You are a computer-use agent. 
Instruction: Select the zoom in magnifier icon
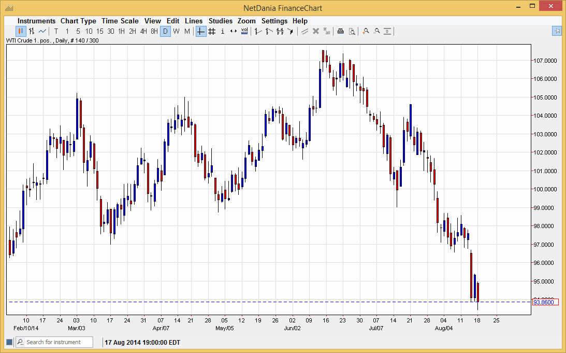(x=366, y=31)
